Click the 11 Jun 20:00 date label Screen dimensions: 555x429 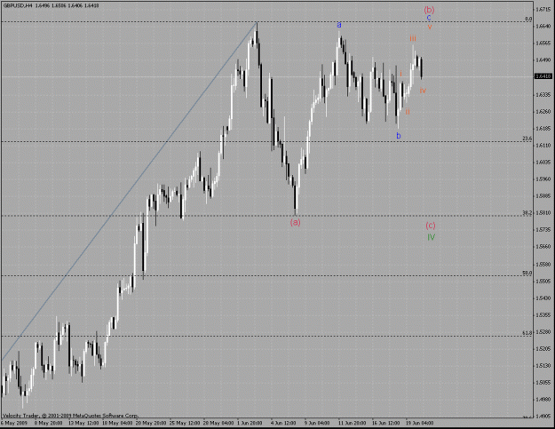(x=352, y=423)
